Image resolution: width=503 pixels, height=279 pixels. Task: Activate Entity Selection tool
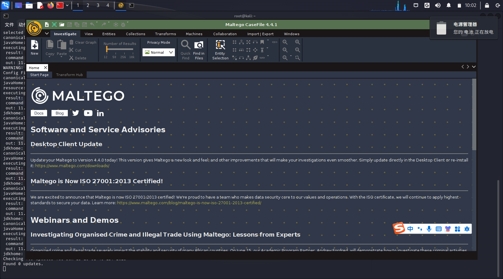point(220,49)
